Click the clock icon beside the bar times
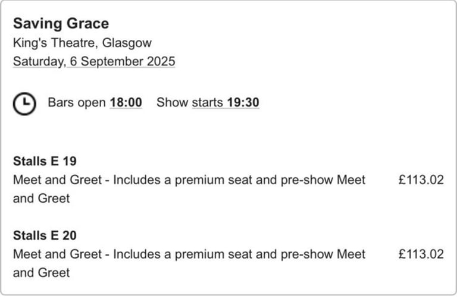 click(x=24, y=103)
